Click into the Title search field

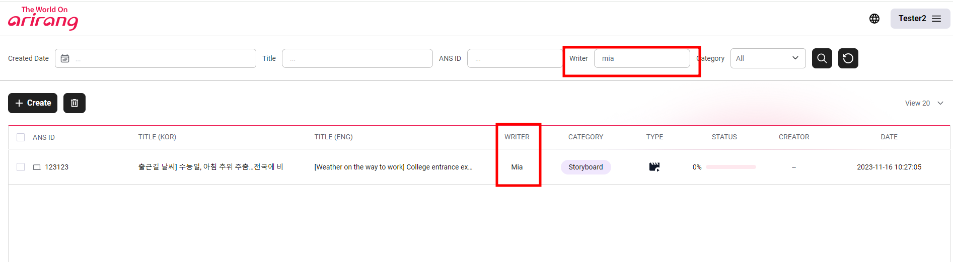(357, 58)
